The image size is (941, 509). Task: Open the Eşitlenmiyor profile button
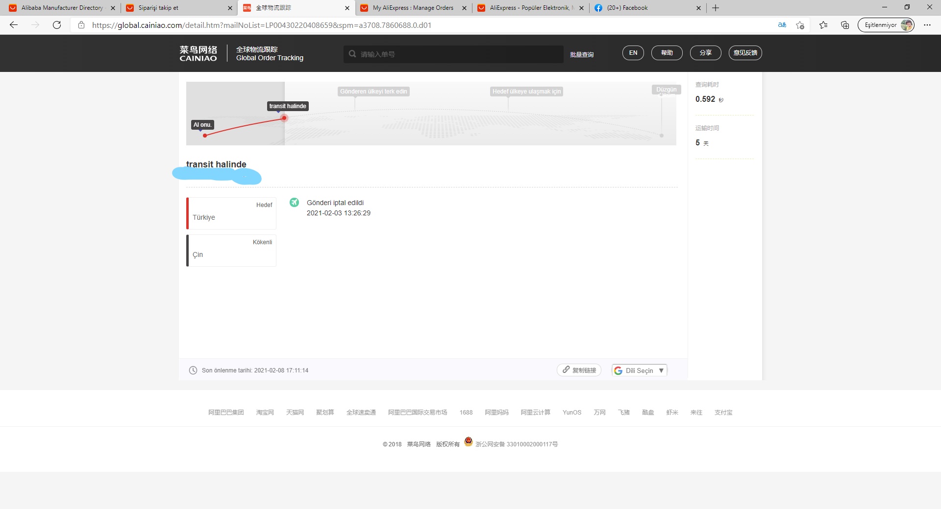coord(886,25)
